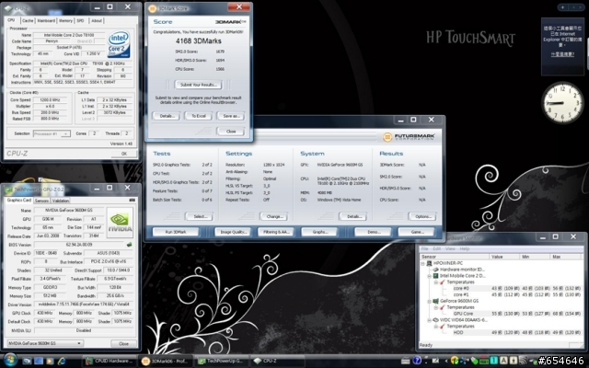
Task: Open the GPU-Z graphics card selection dropdown
Action: tap(45, 343)
